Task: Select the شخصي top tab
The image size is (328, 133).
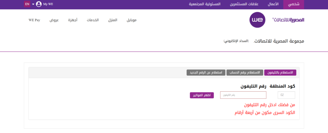Action: coord(293,4)
